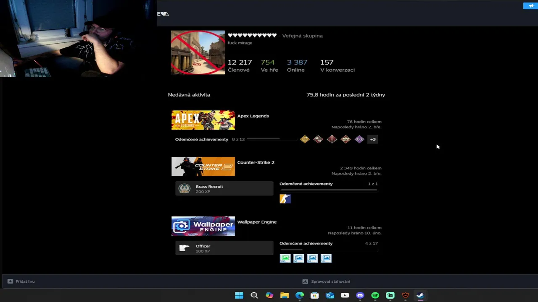Click '11 hodin celkem' under Wallpaper Engine
This screenshot has width=538, height=302.
[364, 228]
